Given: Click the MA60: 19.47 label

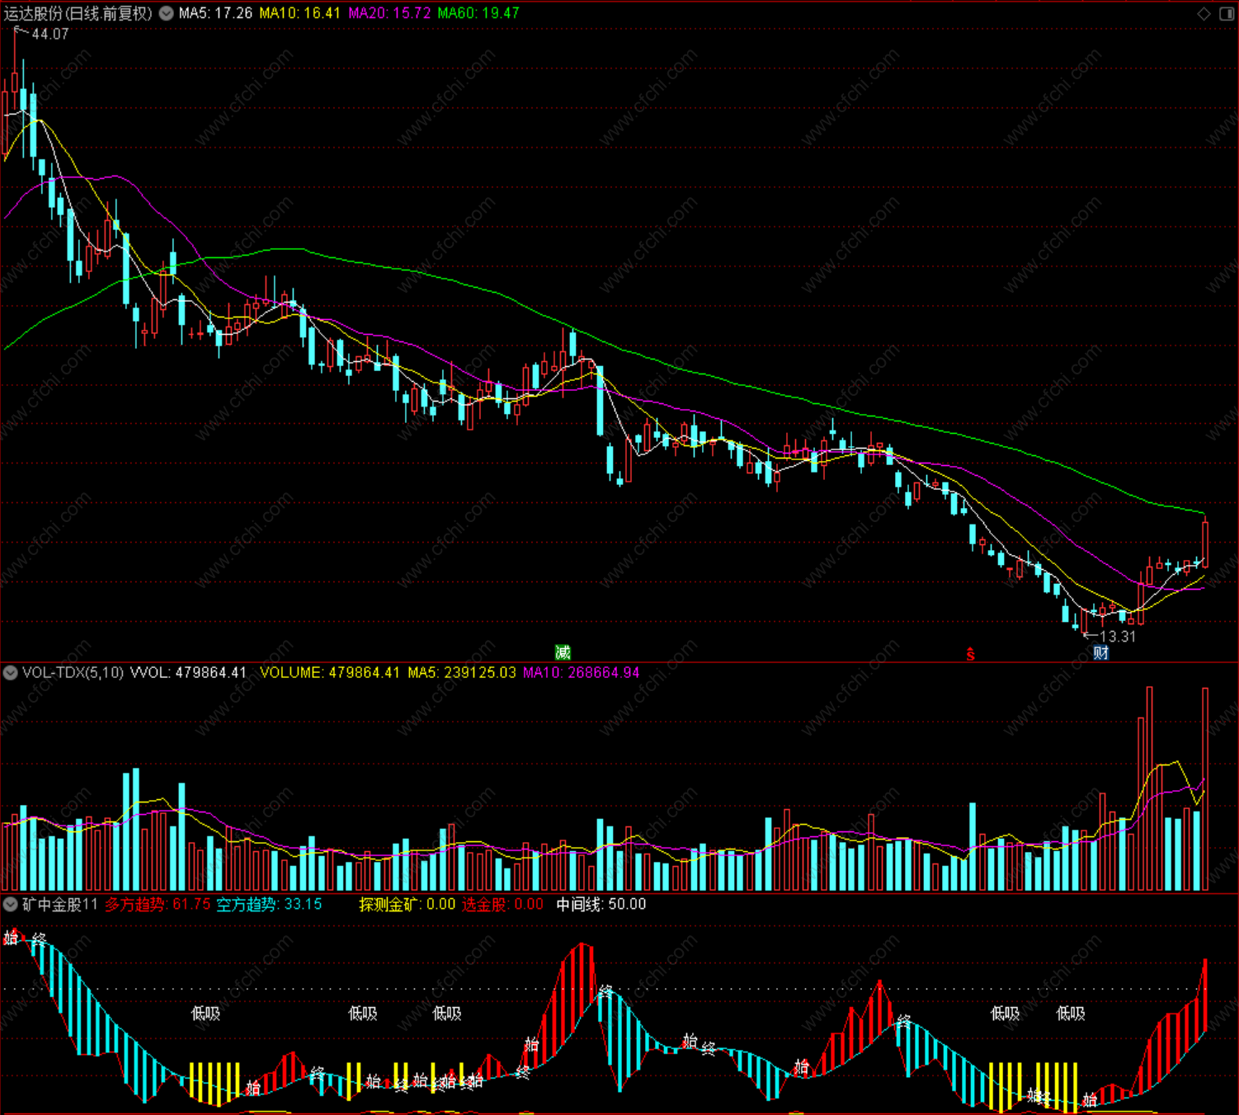Looking at the screenshot, I should click(x=478, y=13).
